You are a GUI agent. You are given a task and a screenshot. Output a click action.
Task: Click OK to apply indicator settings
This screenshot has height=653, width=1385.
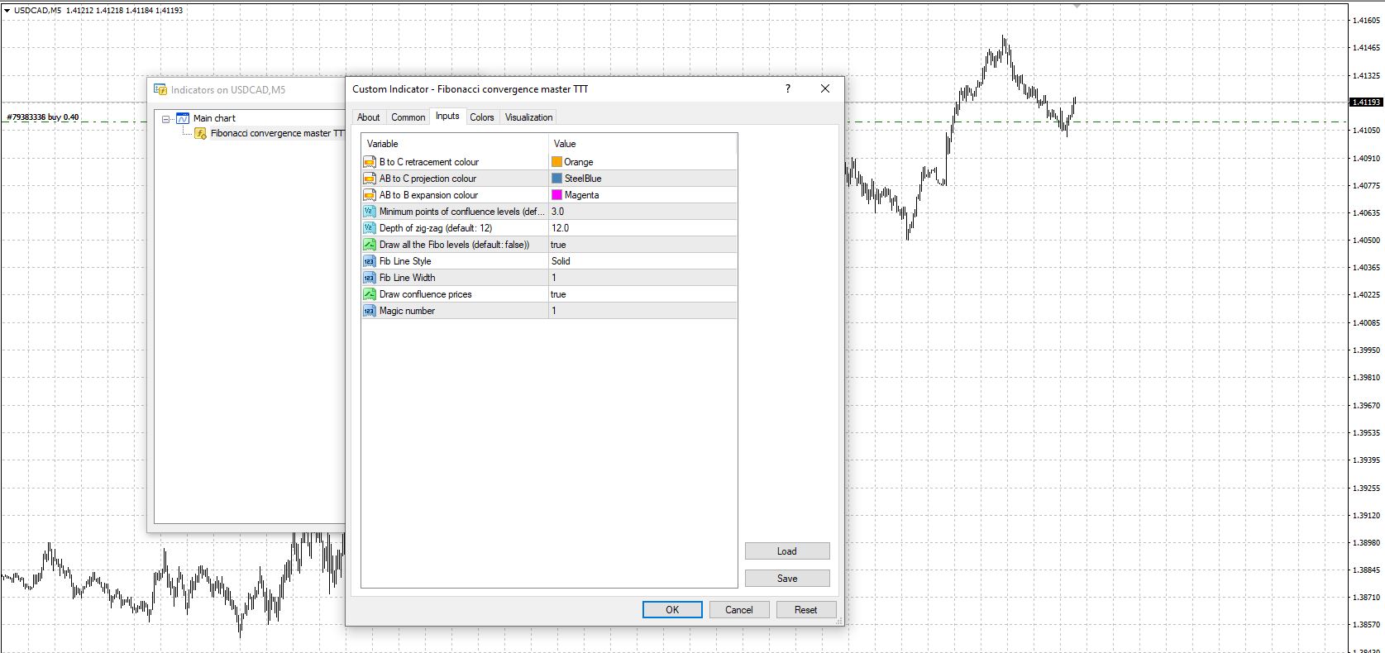[672, 610]
